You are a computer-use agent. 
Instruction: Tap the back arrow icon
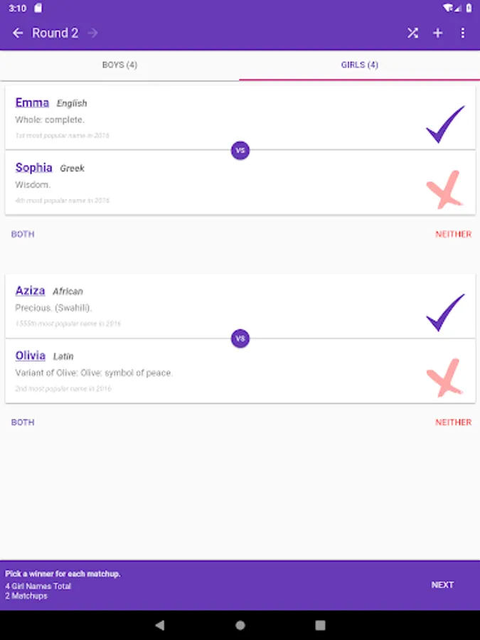pos(18,33)
